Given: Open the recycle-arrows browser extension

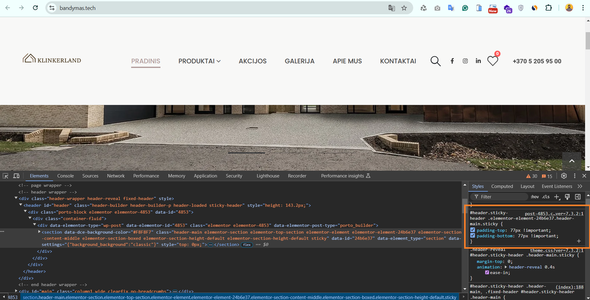Looking at the screenshot, I should click(424, 8).
